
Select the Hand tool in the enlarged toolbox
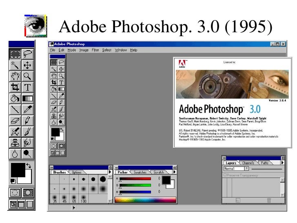click(16, 76)
